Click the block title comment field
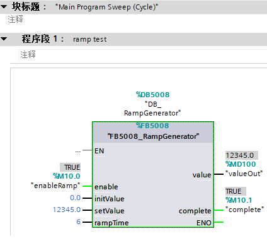The image size is (267, 243). tap(137, 20)
